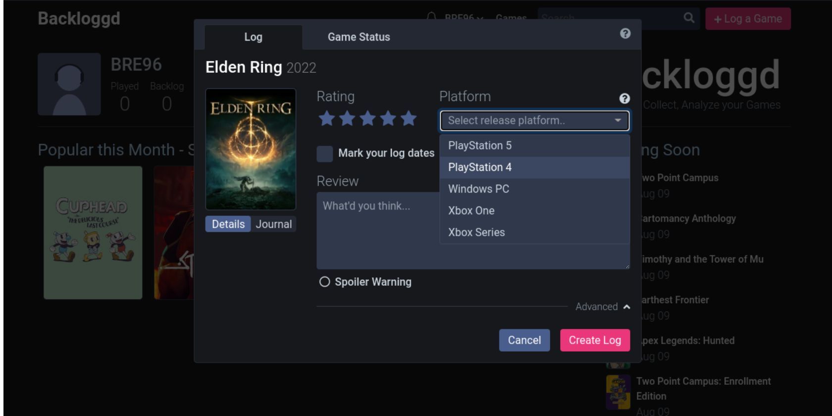
Task: Enable the Spoiler Warning option
Action: pos(324,282)
